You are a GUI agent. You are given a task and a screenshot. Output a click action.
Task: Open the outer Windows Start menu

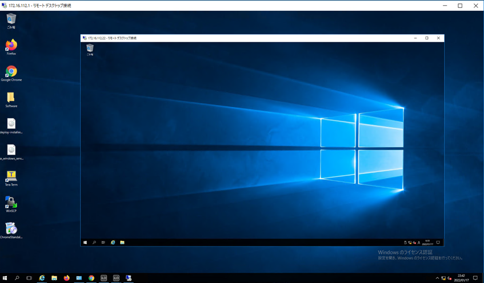(x=5, y=278)
